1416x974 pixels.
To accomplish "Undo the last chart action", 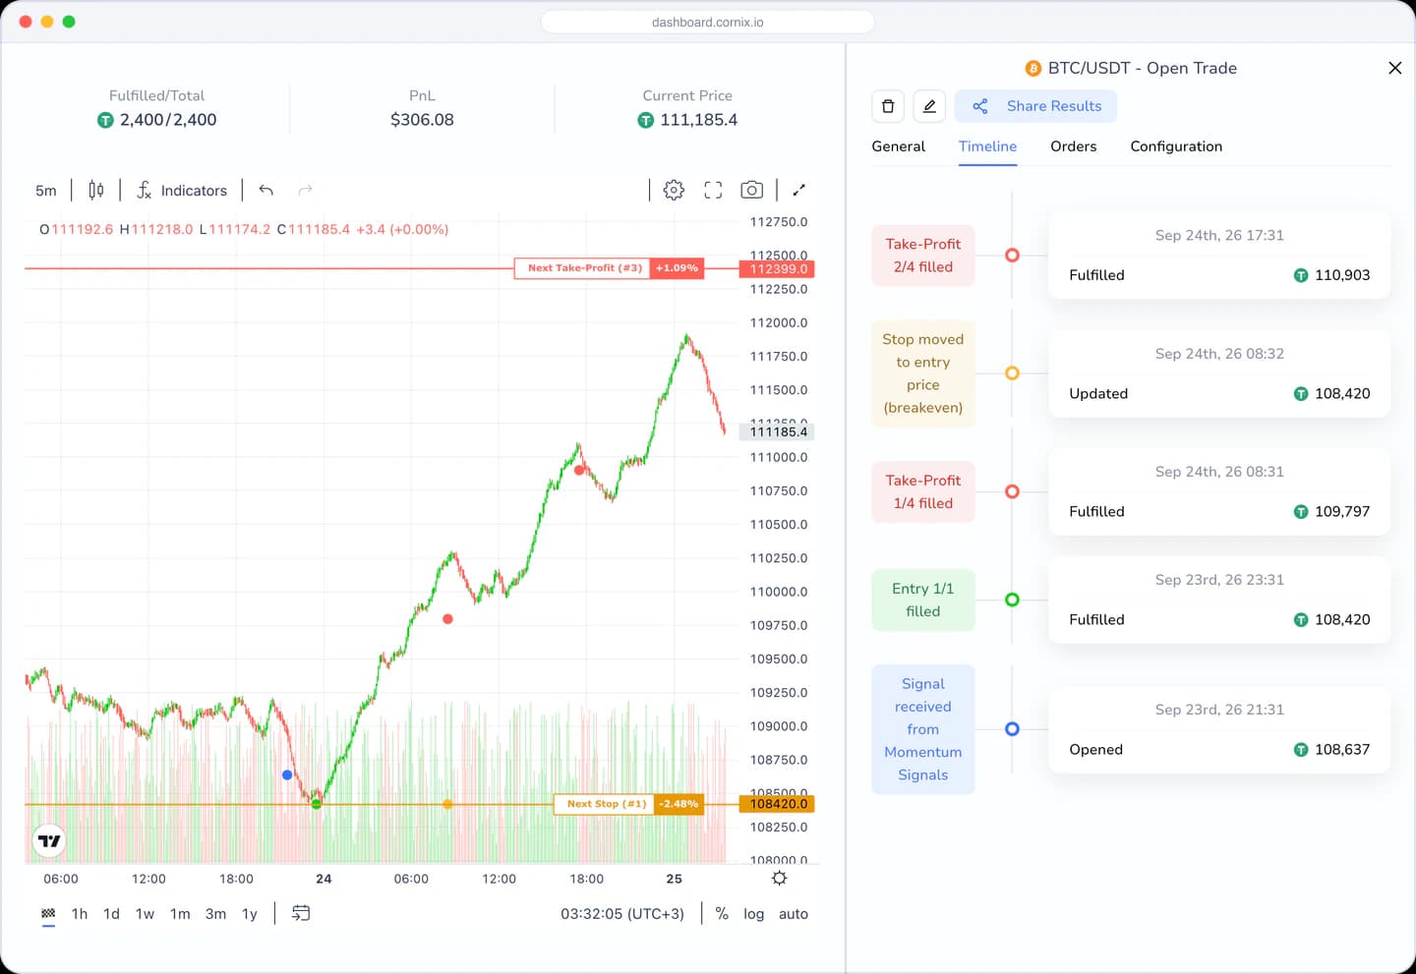I will tap(265, 190).
